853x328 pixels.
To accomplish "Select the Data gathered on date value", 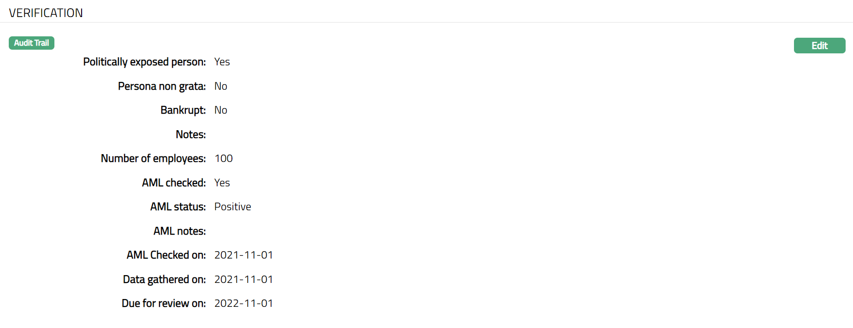I will [243, 279].
